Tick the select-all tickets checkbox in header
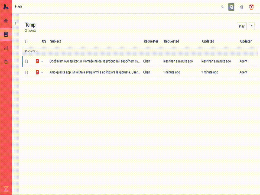This screenshot has height=195, width=260. tap(27, 41)
